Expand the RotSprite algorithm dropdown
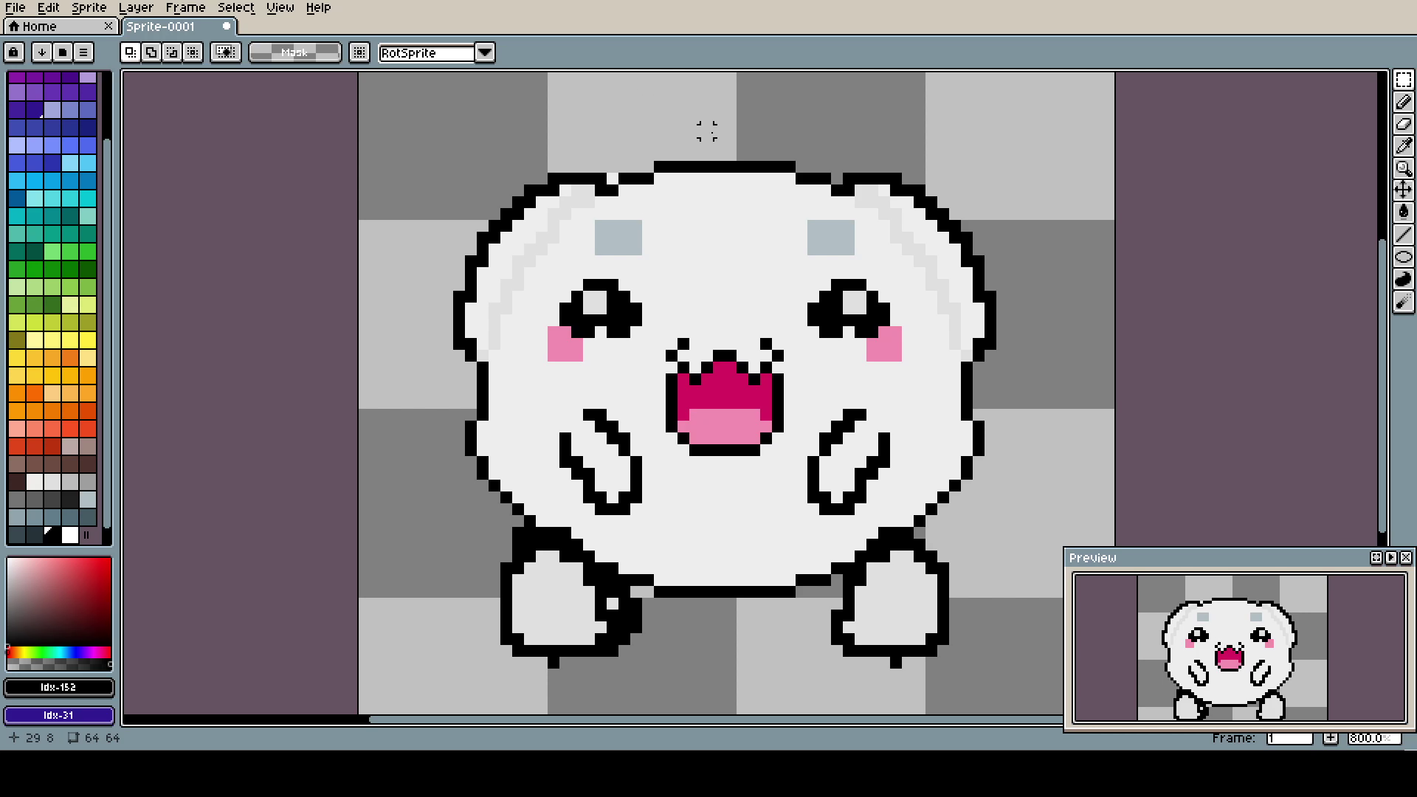 pos(485,52)
